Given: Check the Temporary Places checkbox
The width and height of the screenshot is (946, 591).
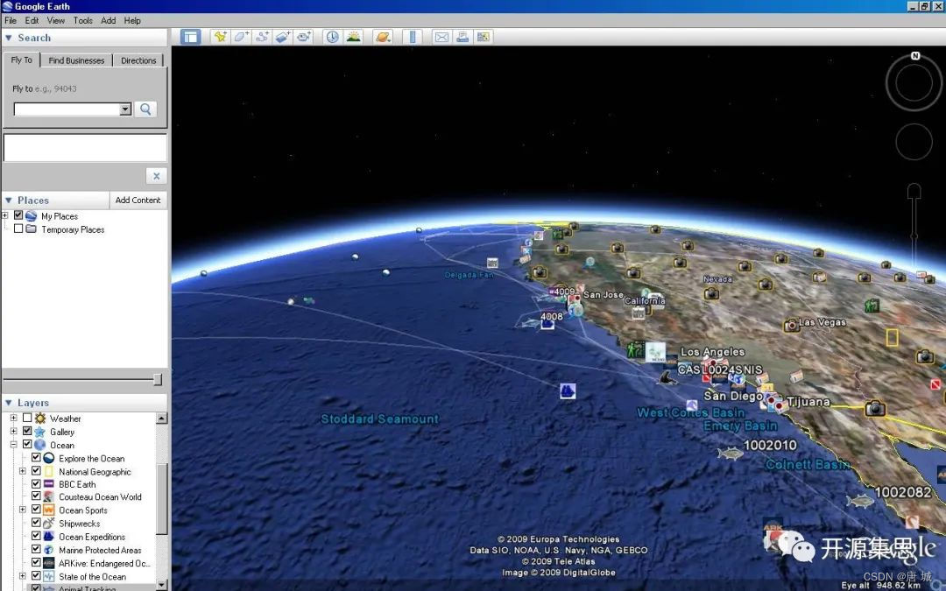Looking at the screenshot, I should (x=18, y=229).
